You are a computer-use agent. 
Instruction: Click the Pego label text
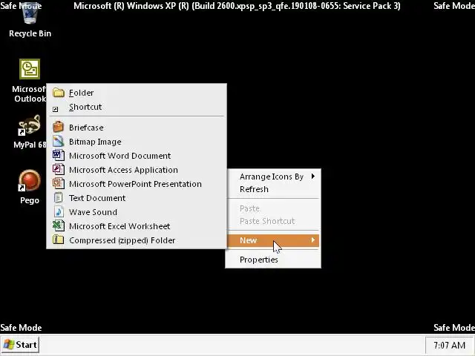30,200
